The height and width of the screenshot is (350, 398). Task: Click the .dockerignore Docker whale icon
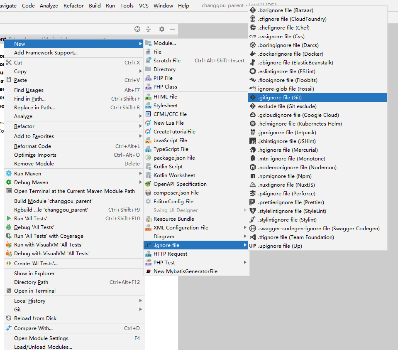tap(253, 54)
